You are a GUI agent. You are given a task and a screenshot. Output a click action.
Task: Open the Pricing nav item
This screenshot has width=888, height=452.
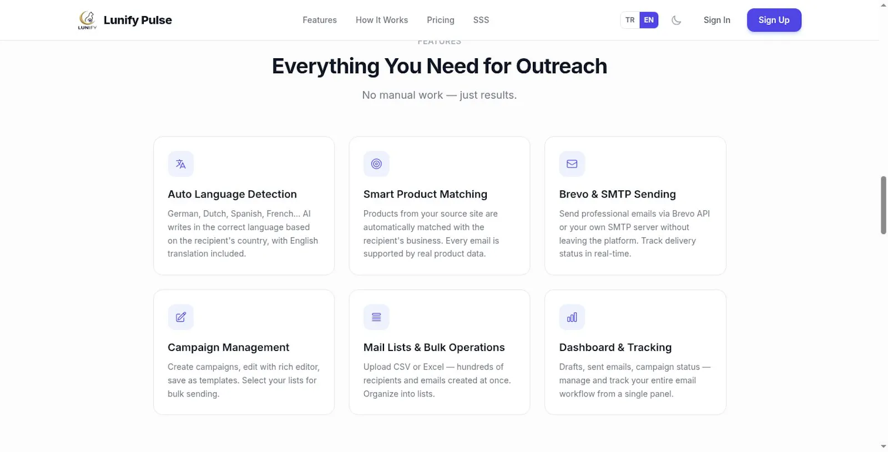point(441,20)
